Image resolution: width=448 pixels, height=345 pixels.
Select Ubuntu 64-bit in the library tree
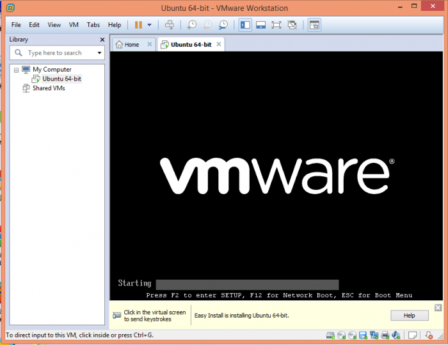[61, 79]
